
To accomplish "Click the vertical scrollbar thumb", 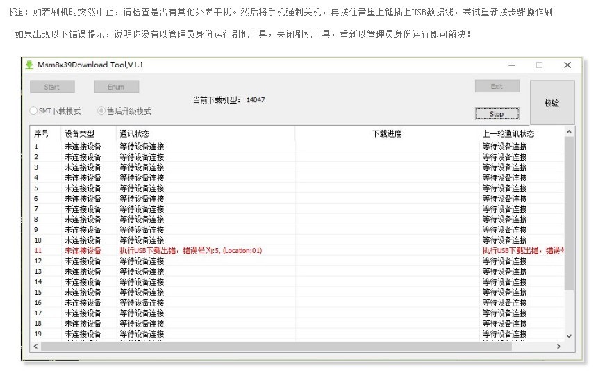I will coord(569,213).
